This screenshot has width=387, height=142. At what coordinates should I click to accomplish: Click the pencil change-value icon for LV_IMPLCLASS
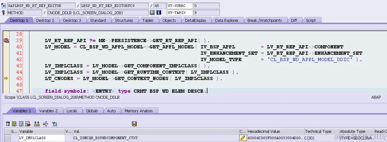coord(243,138)
